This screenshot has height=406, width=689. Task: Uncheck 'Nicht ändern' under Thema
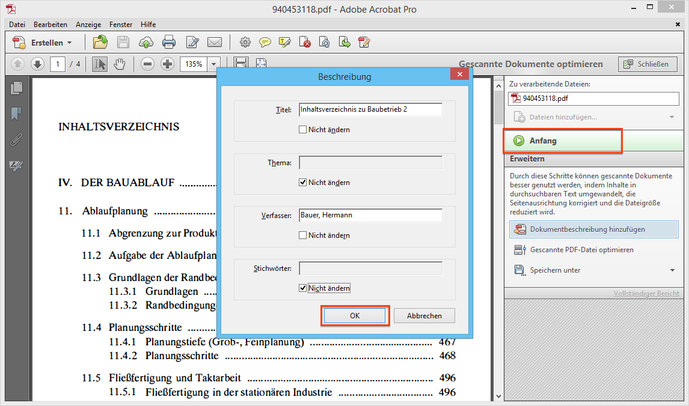[x=303, y=183]
